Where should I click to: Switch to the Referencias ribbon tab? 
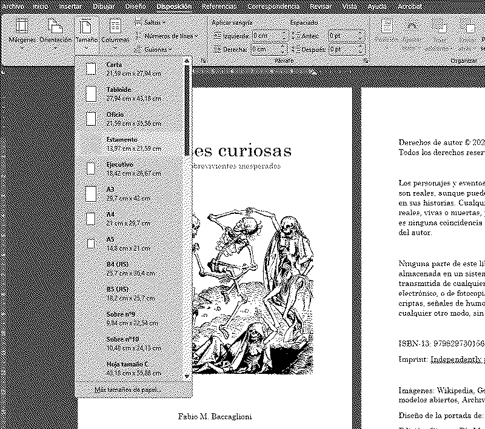pyautogui.click(x=221, y=7)
